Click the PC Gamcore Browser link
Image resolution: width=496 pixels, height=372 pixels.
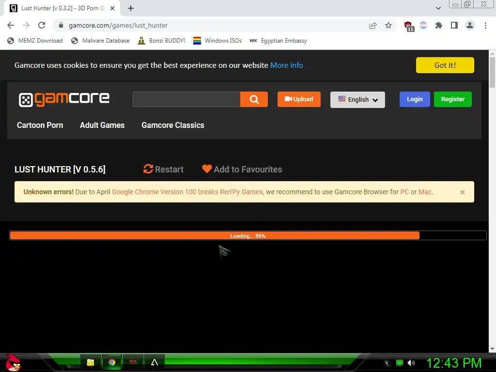coord(404,192)
